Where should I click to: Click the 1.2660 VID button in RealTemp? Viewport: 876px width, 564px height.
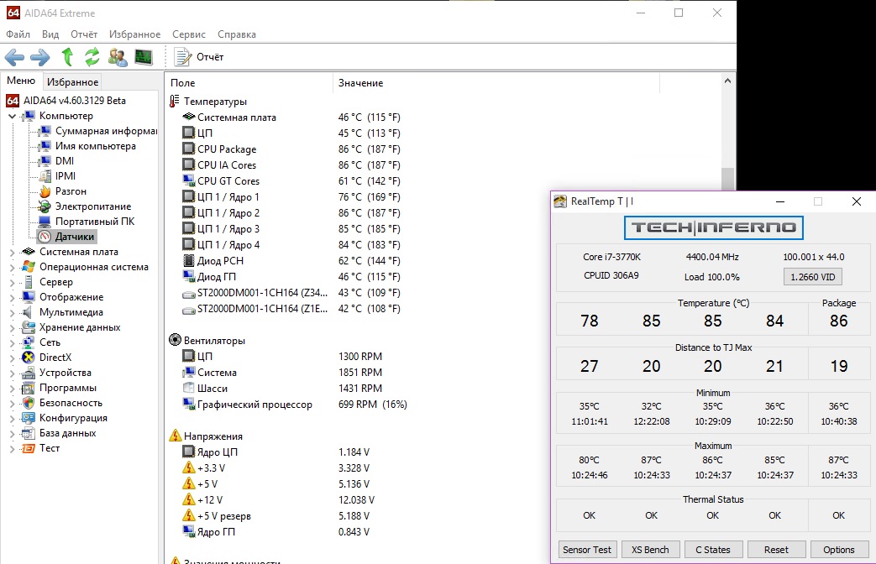[x=812, y=277]
